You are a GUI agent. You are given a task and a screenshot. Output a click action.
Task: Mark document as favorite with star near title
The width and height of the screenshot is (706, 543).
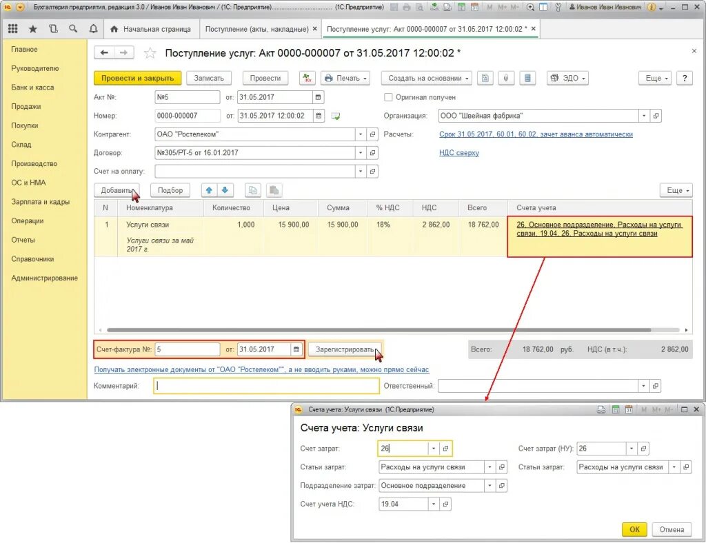[150, 53]
